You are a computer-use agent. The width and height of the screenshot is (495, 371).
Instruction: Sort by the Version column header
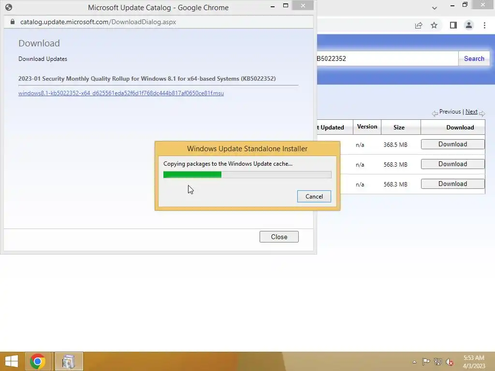point(367,127)
